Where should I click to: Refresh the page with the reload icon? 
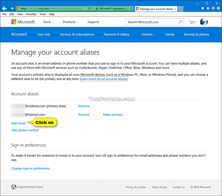(x=131, y=9)
